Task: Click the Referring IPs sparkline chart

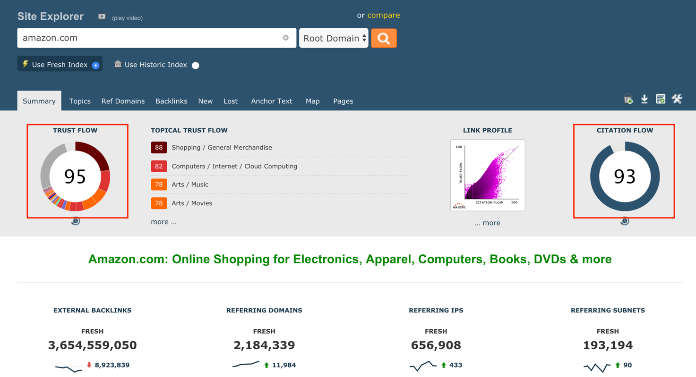Action: click(423, 366)
